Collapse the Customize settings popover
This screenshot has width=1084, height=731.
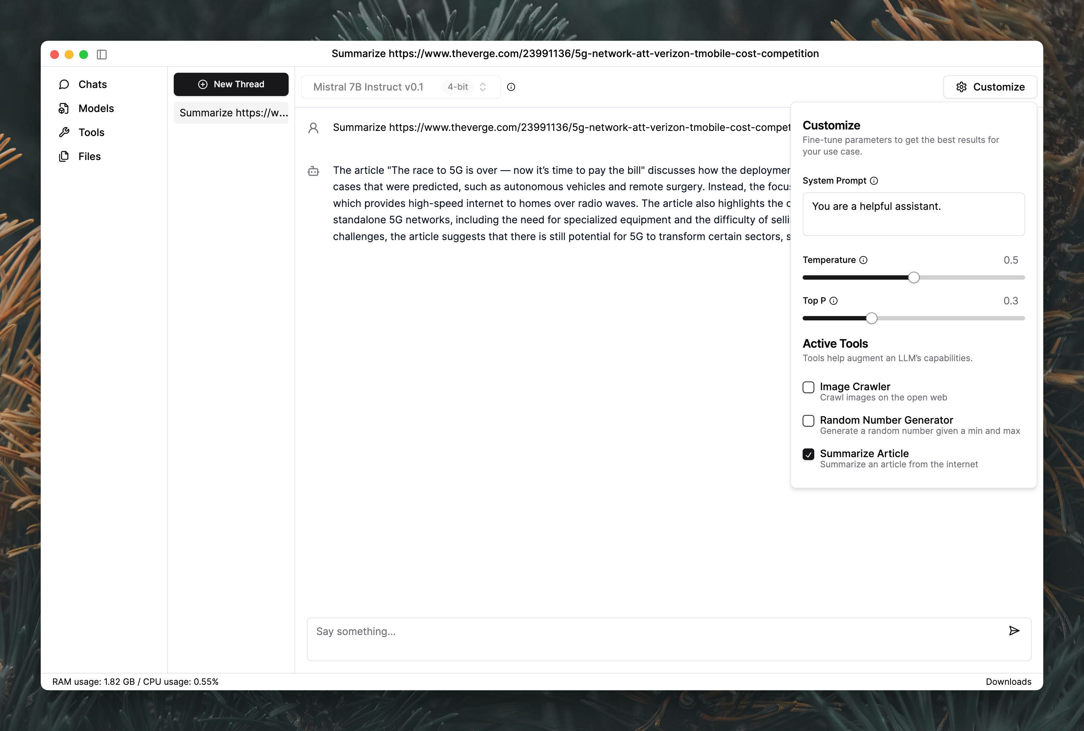(x=989, y=87)
